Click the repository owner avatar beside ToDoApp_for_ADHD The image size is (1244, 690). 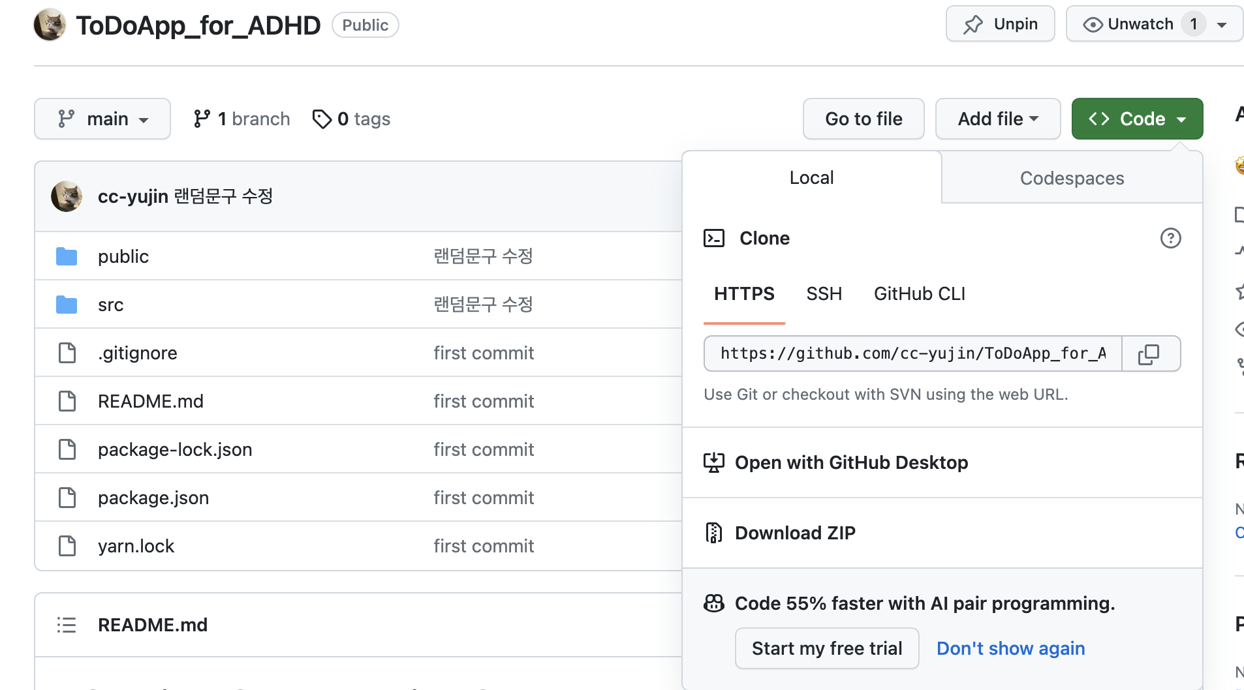tap(50, 25)
